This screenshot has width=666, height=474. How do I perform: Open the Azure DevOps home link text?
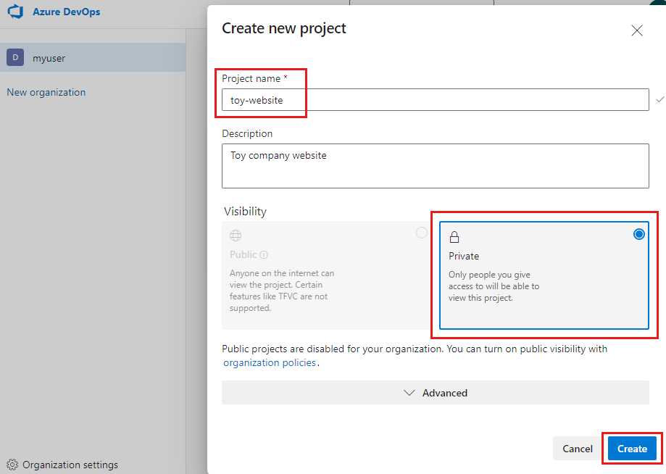66,12
